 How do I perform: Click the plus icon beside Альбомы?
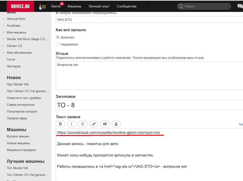[x=3, y=25]
